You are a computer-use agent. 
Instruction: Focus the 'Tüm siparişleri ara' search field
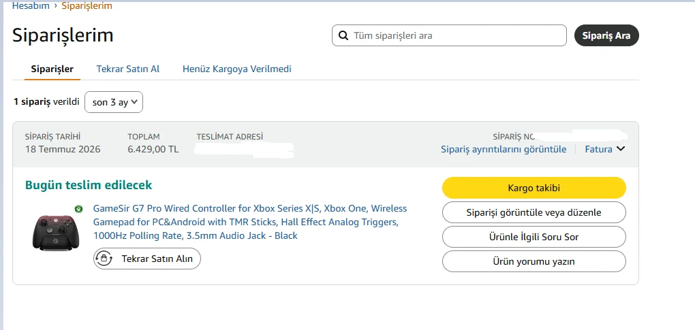[449, 35]
